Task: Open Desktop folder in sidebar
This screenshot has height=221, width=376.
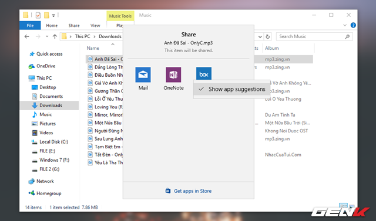Action: (x=44, y=87)
